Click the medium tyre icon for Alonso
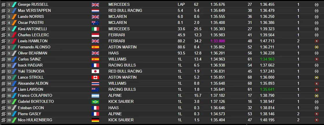 coord(316,47)
